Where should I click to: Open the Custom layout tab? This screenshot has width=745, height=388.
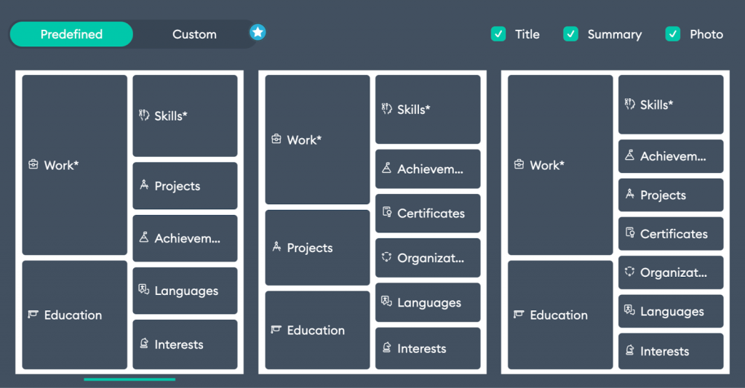pyautogui.click(x=194, y=34)
